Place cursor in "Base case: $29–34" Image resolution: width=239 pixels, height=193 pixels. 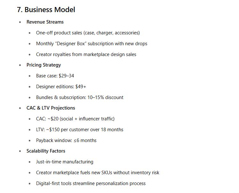tap(55, 76)
